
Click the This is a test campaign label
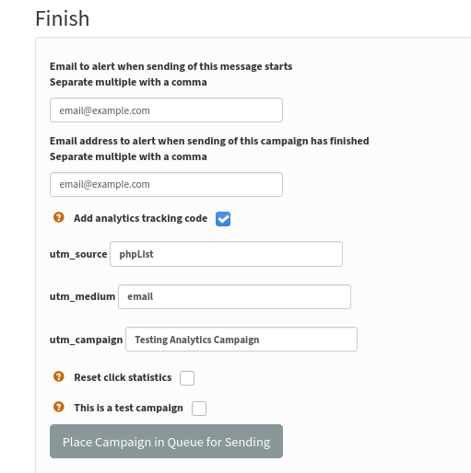(x=128, y=408)
